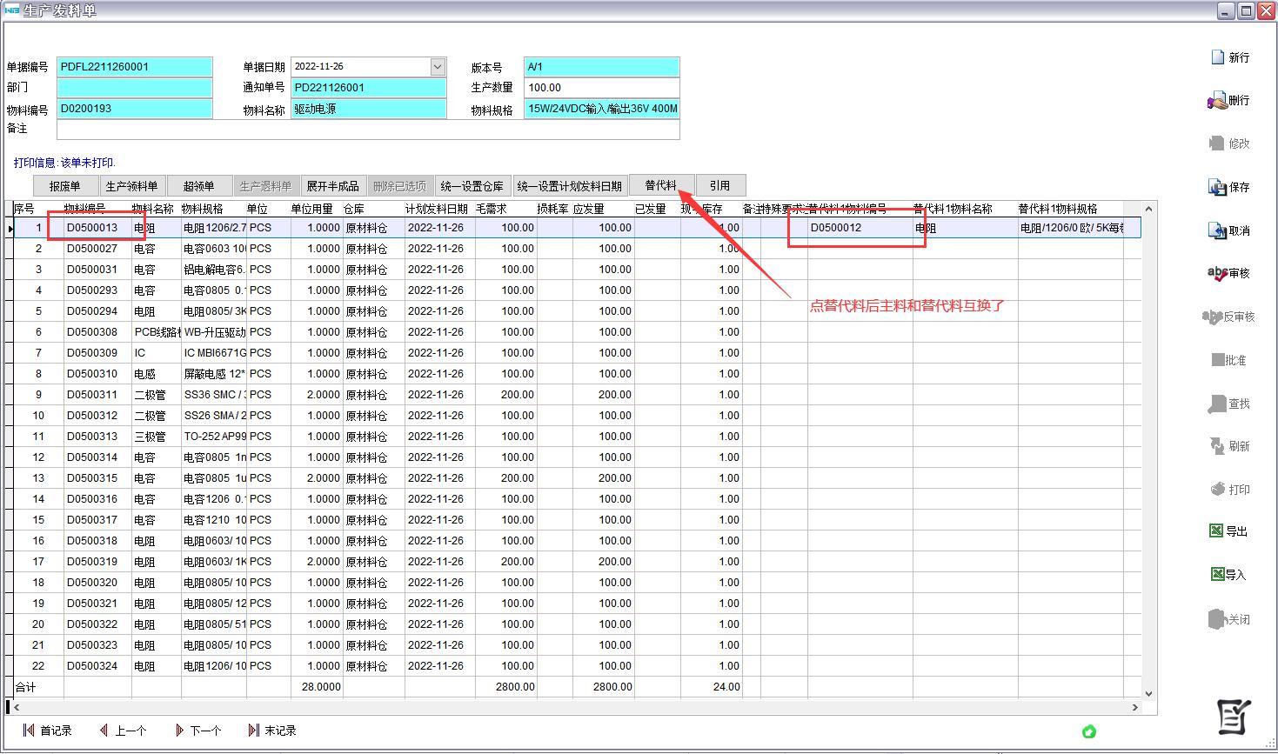Open the 单据日期 date dropdown
This screenshot has width=1278, height=754.
(x=438, y=67)
